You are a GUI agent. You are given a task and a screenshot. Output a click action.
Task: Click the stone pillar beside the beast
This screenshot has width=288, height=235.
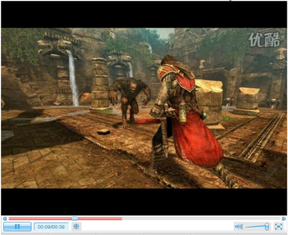click(x=100, y=84)
